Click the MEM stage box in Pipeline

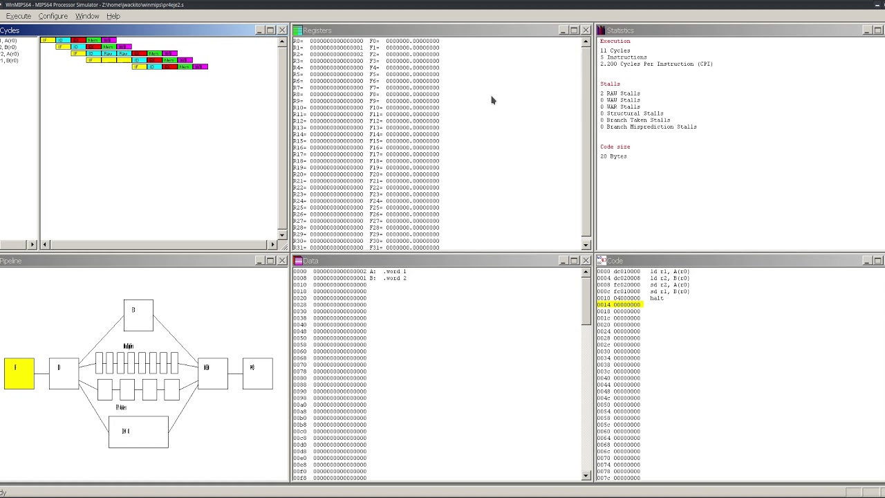click(212, 373)
